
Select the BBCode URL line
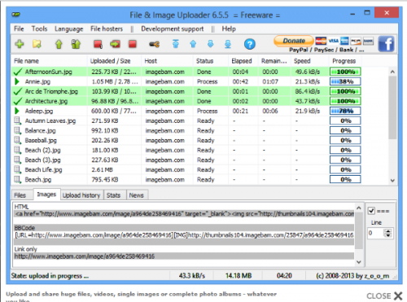[x=184, y=235]
